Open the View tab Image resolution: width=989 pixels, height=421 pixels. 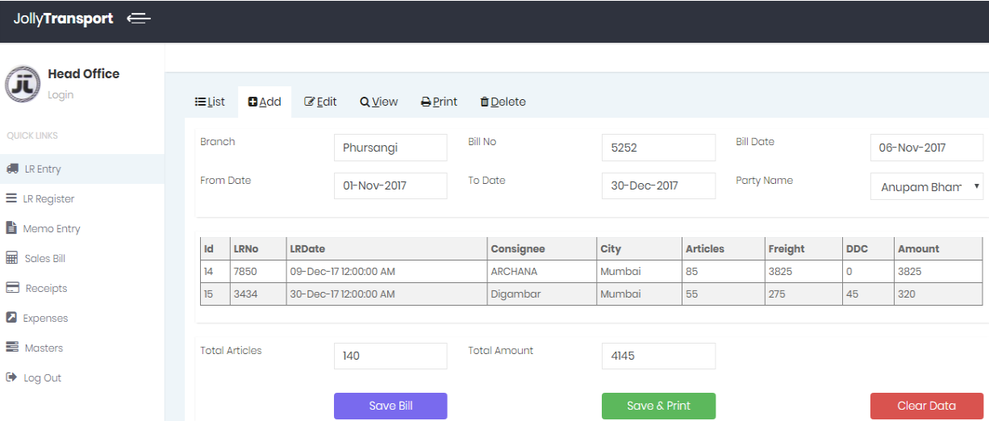(x=379, y=102)
